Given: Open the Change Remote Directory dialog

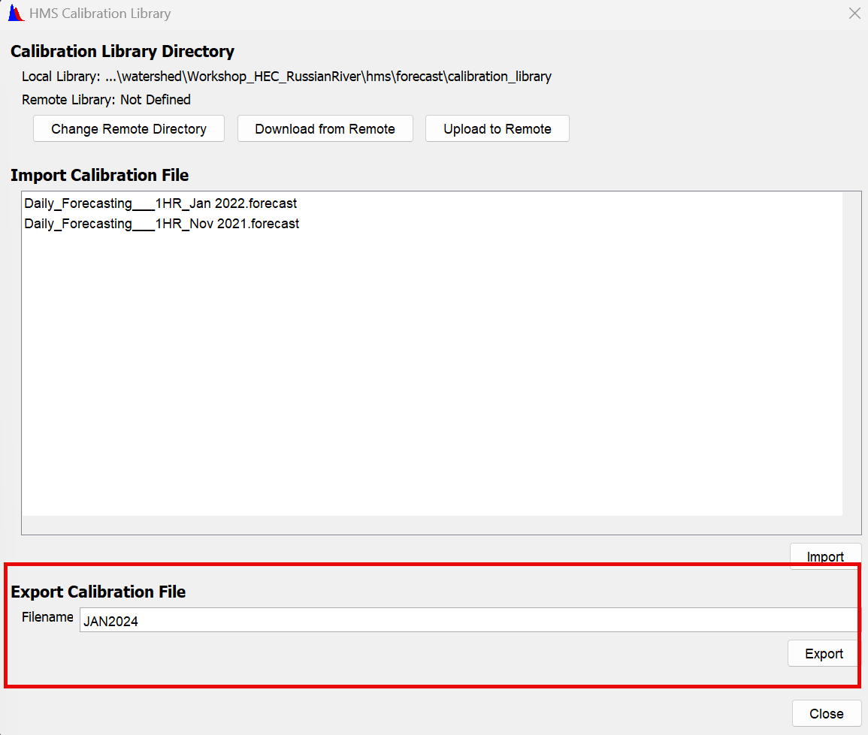Looking at the screenshot, I should click(128, 128).
